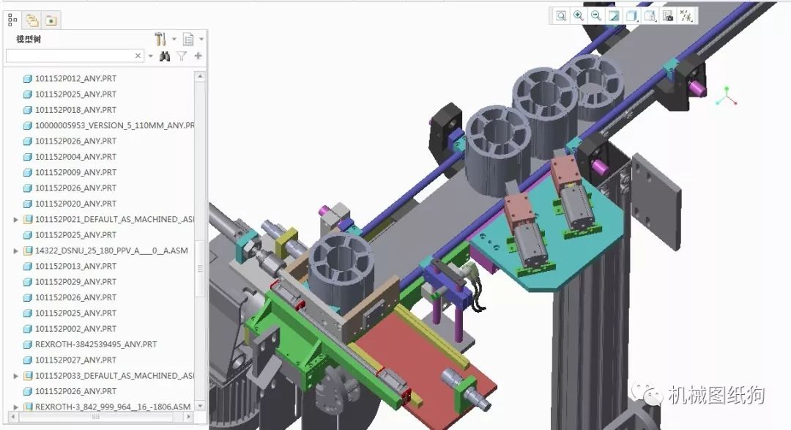Expand the 14322_DSNU_25_180_PPV assembly node

point(15,251)
